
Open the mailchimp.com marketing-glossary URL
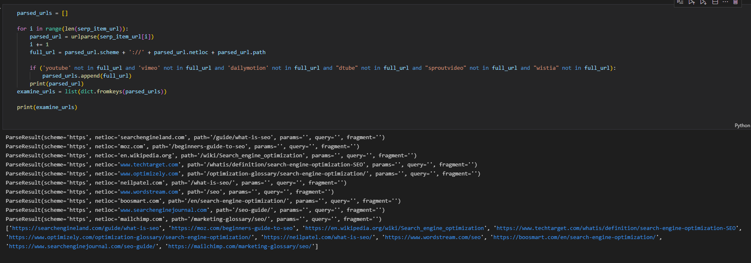tap(240, 246)
